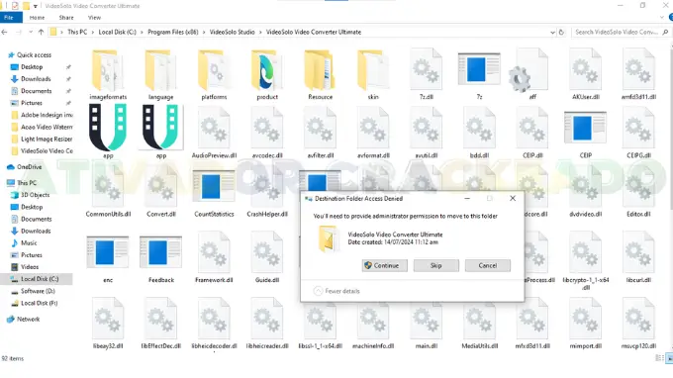Select the Guide.dll file
This screenshot has height=378, width=673.
[x=267, y=257]
